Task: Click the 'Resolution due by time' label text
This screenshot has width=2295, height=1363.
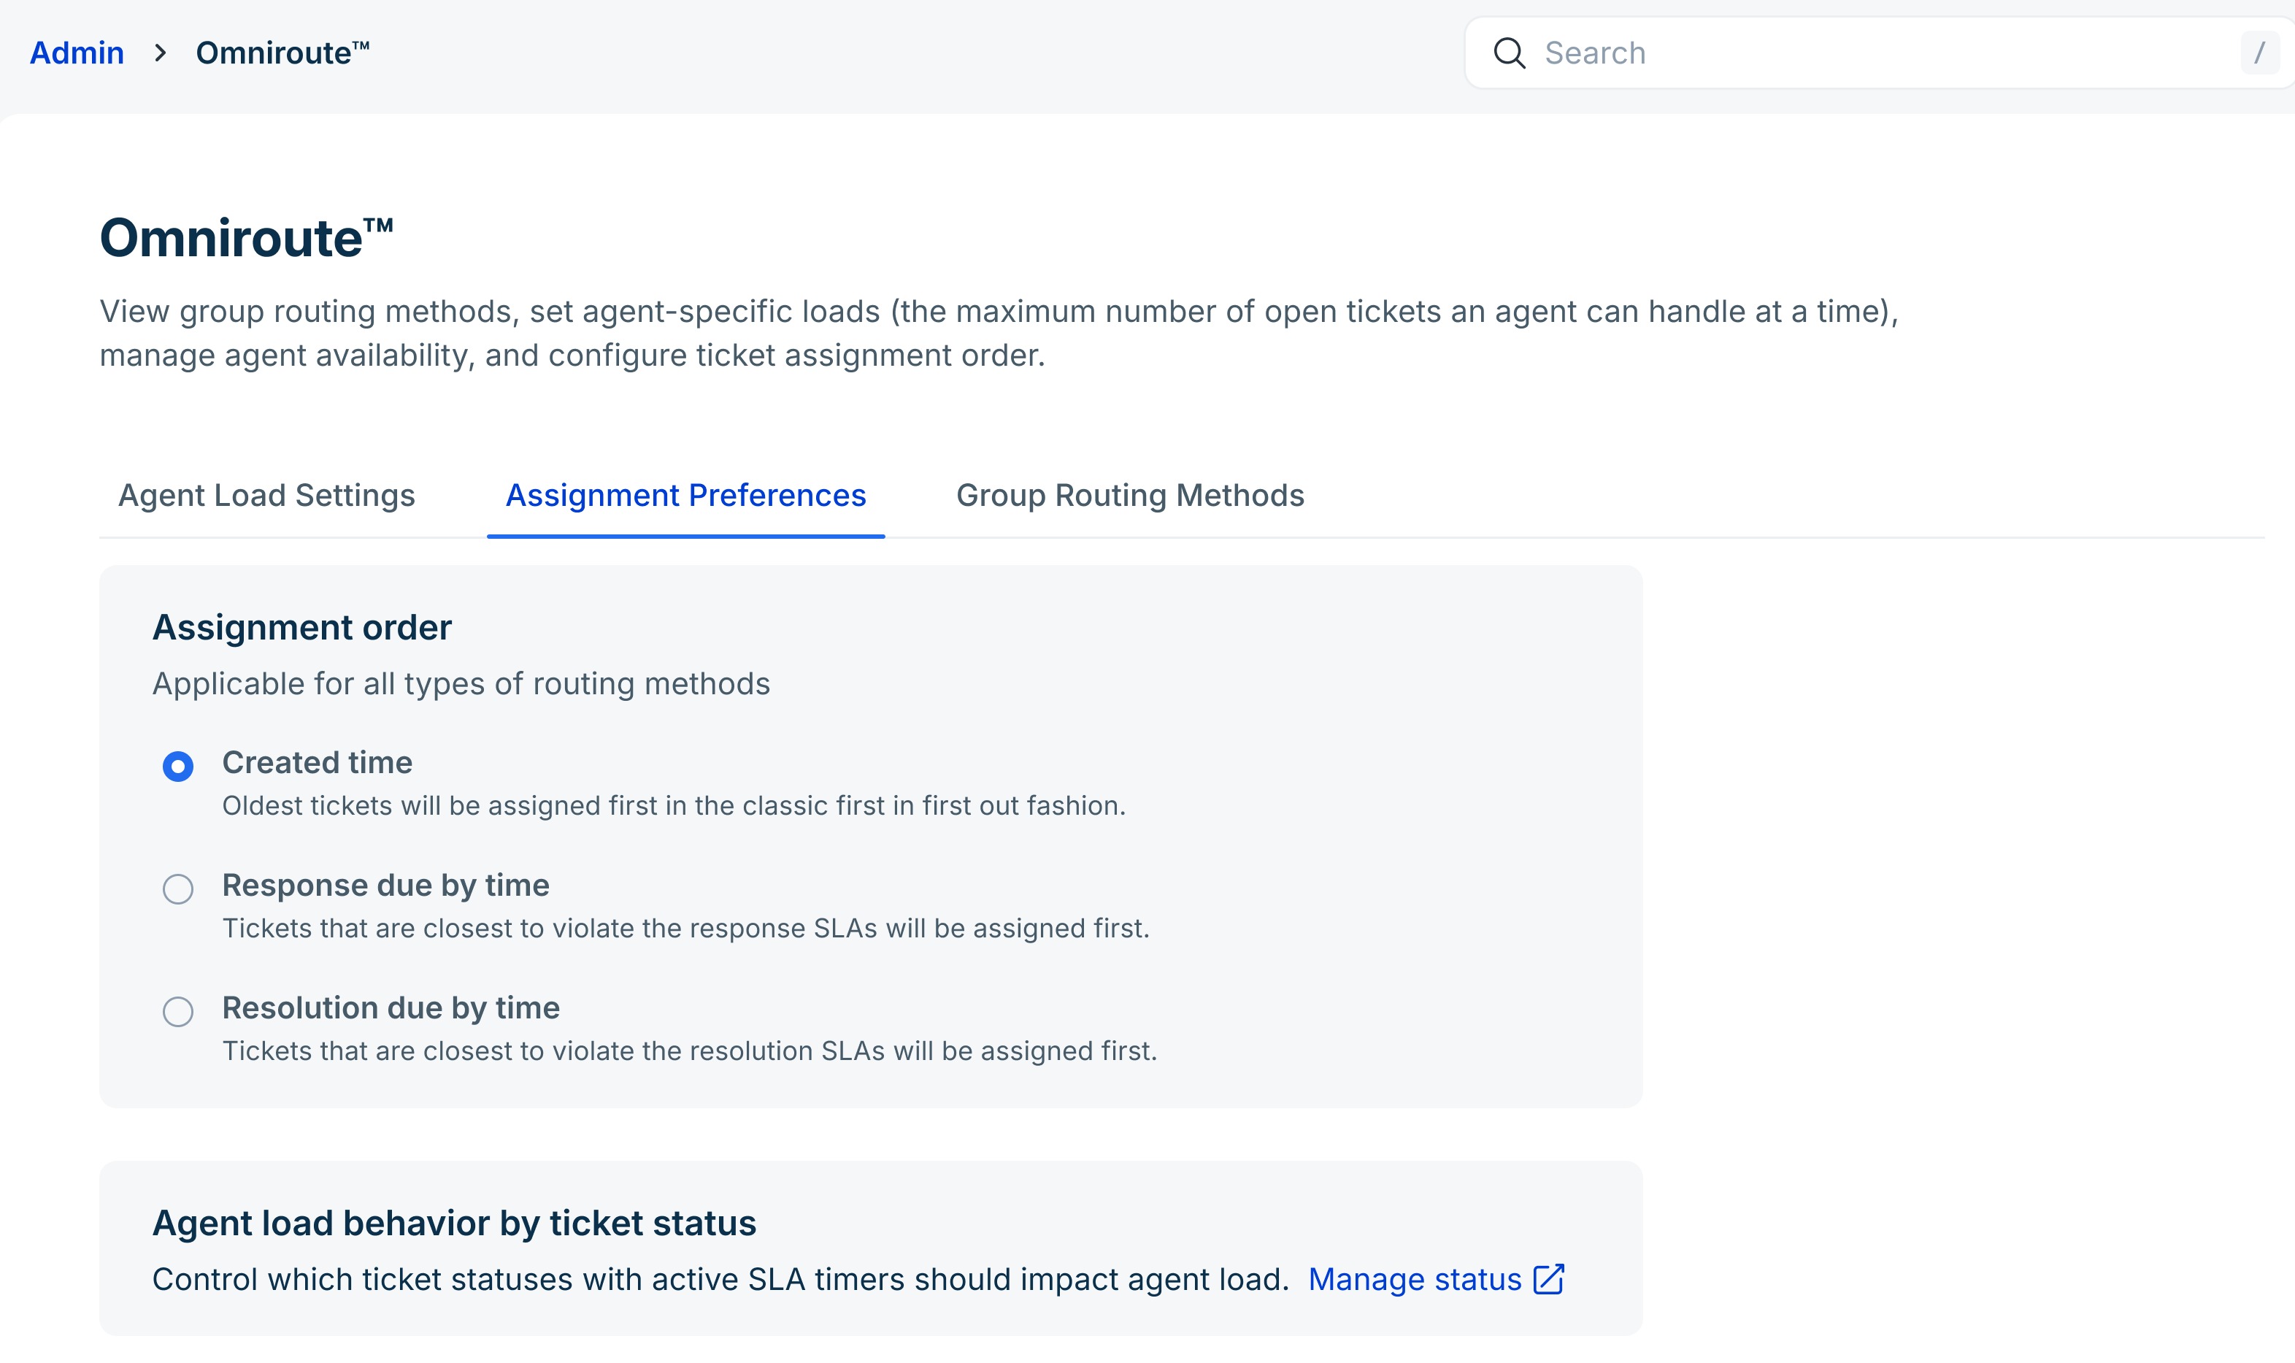Action: point(391,1007)
